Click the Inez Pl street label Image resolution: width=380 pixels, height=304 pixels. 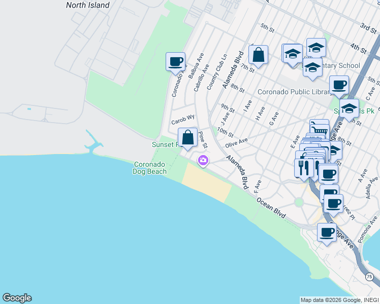coord(349,213)
